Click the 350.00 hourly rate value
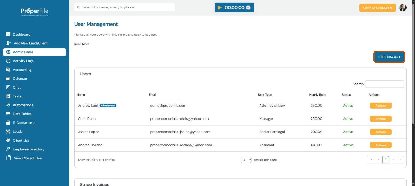This screenshot has height=186, width=415. (x=316, y=106)
